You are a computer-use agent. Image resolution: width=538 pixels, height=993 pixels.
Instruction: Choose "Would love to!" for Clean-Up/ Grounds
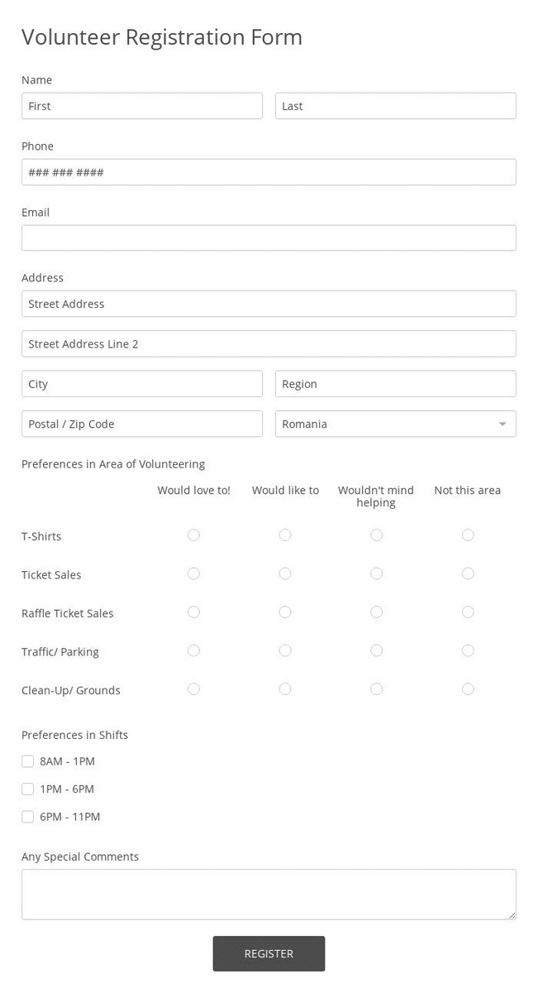pos(193,689)
